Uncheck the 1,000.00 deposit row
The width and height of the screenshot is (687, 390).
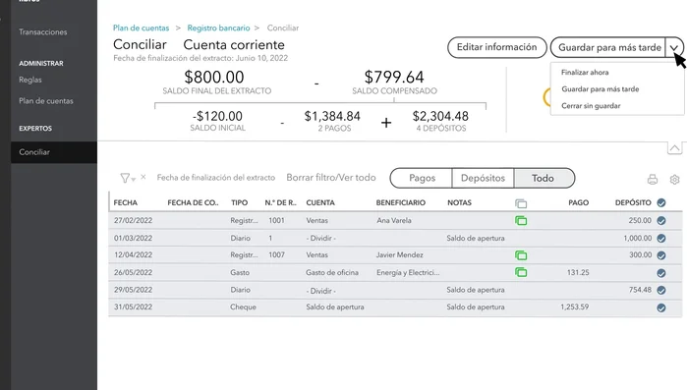(x=661, y=238)
